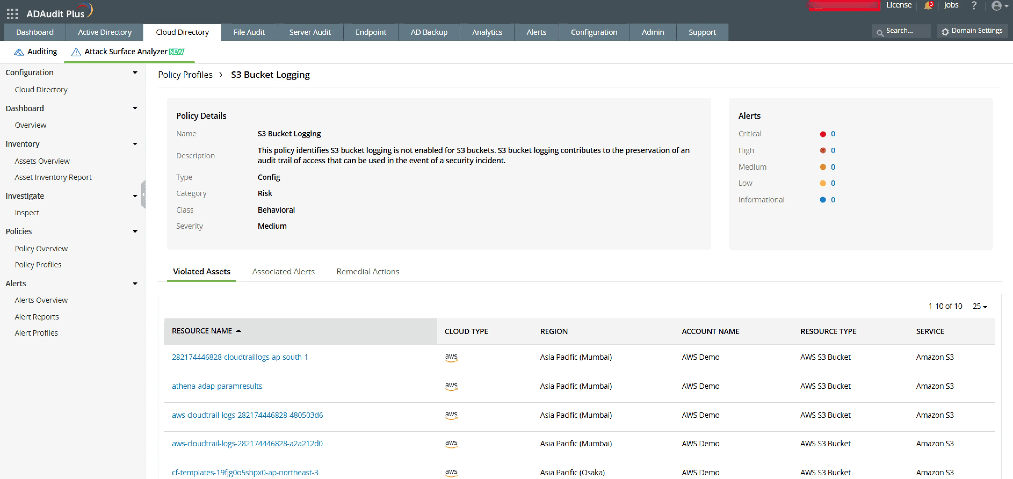Collapse the Dashboard sidebar section
Image resolution: width=1013 pixels, height=479 pixels.
(x=135, y=108)
